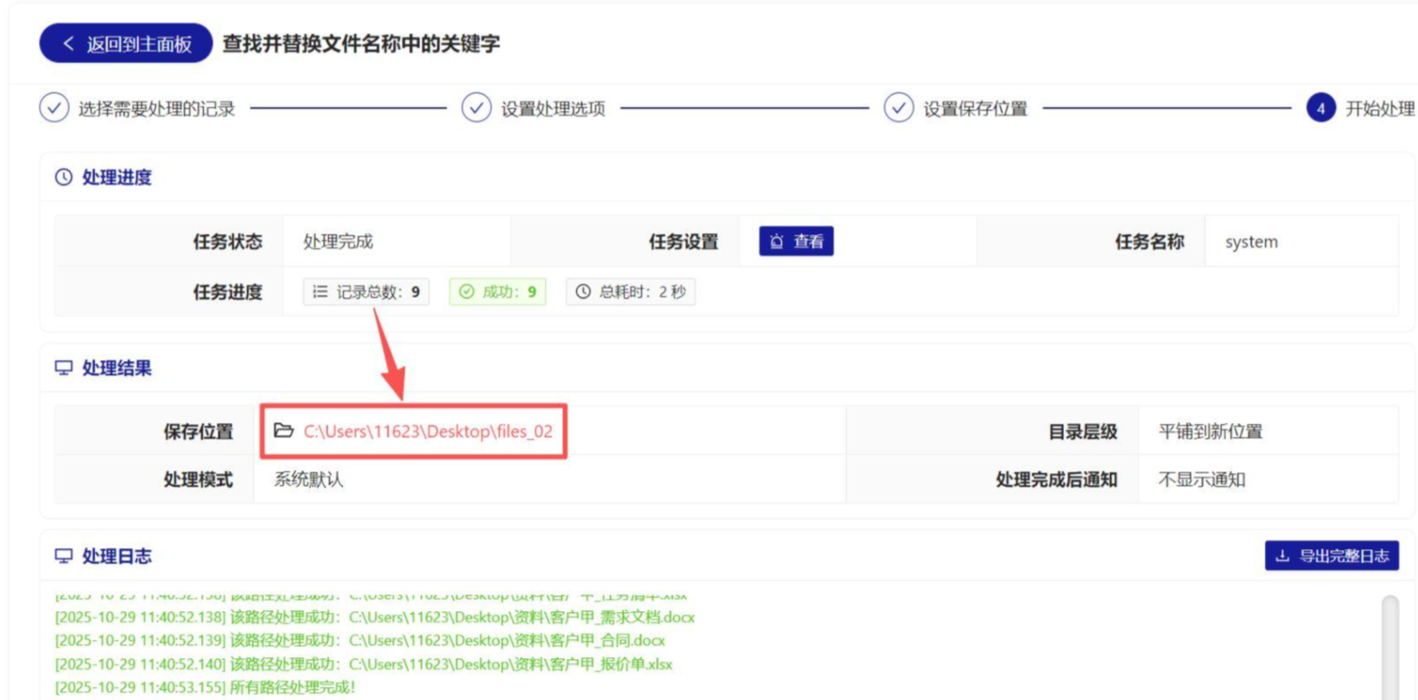Click the 系统默认 processing mode value
1418x700 pixels.
click(x=309, y=479)
